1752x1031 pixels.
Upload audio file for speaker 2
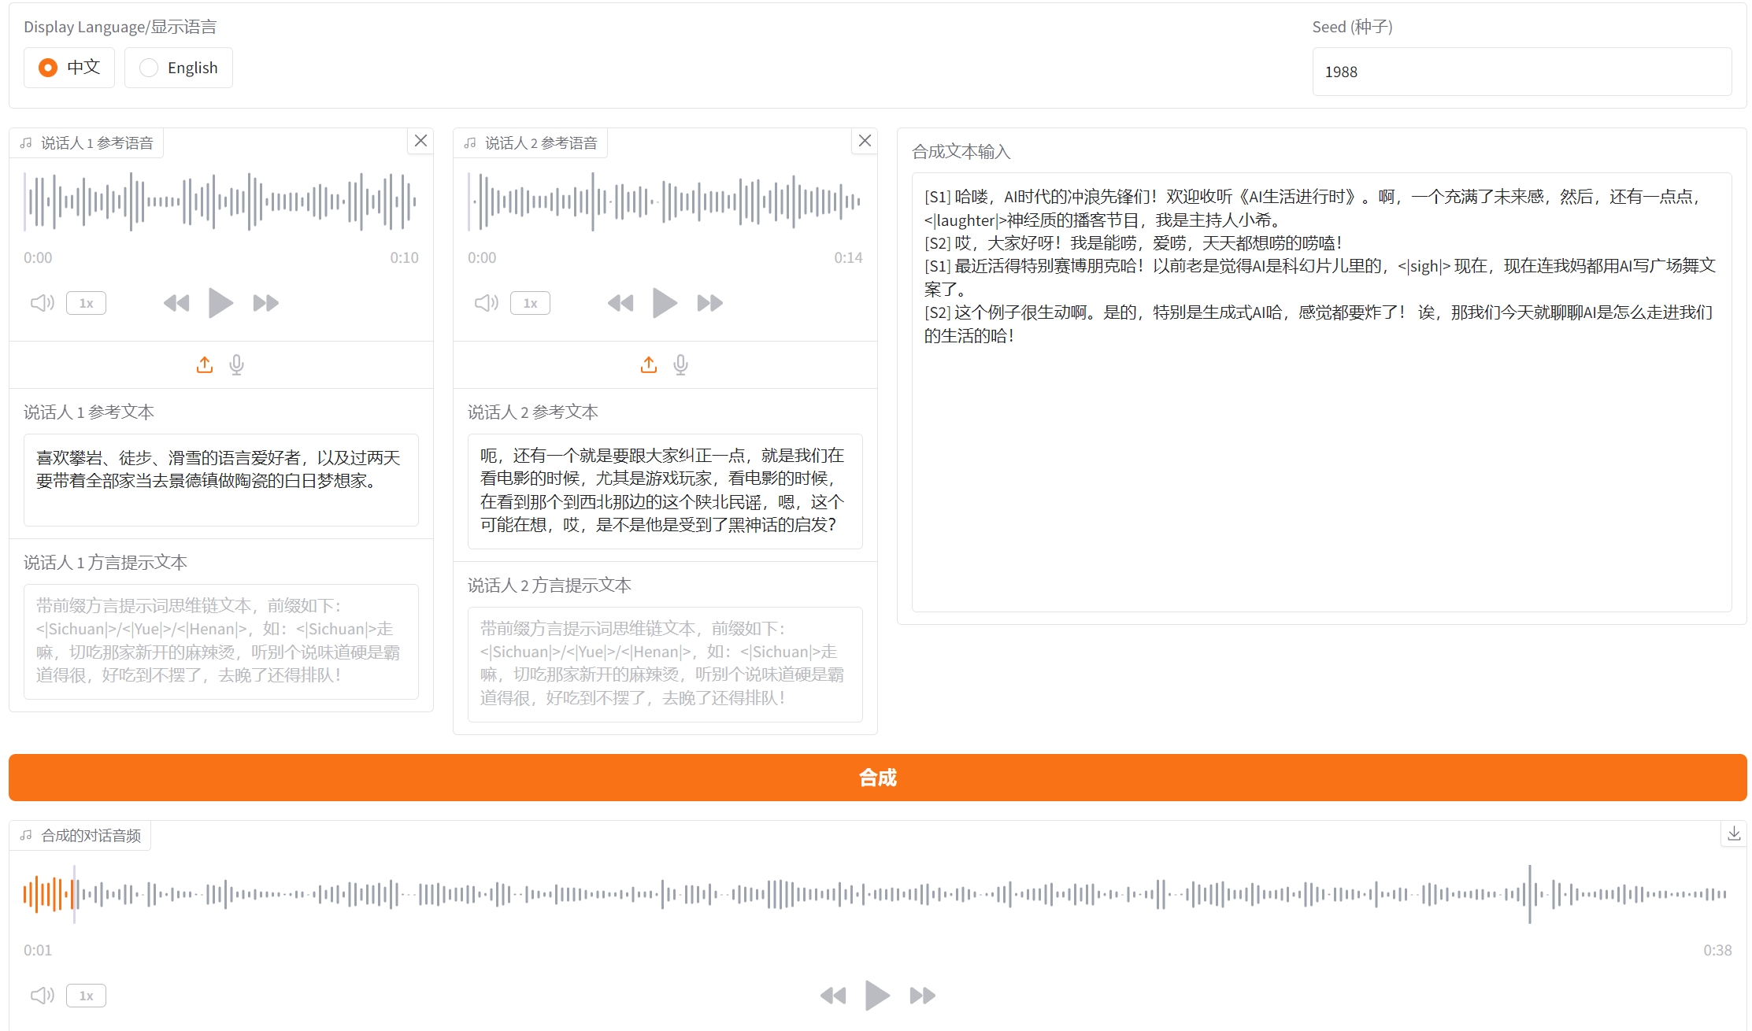[x=649, y=364]
